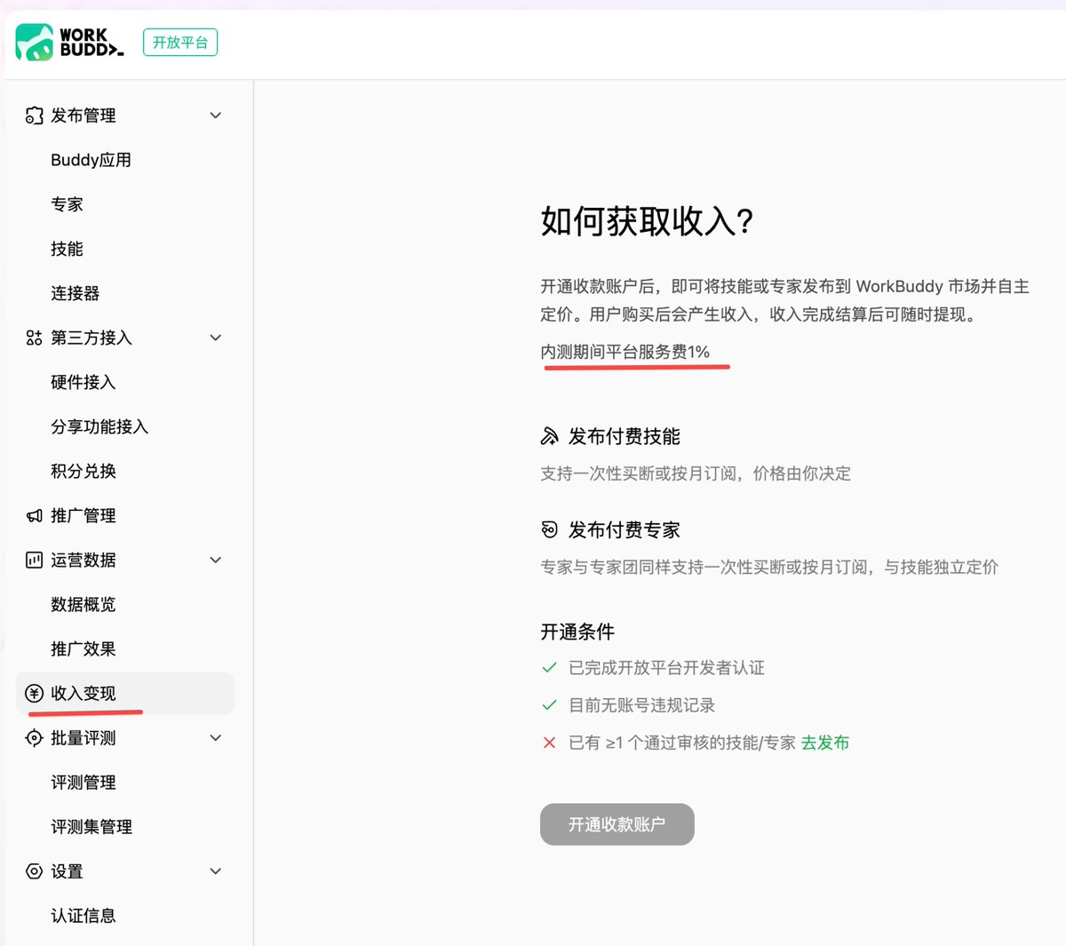
Task: Collapse the 运营数据 section chevron
Action: pyautogui.click(x=216, y=560)
